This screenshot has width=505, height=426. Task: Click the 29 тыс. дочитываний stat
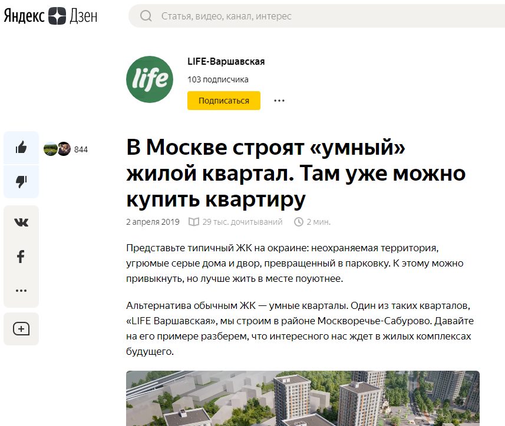click(242, 222)
